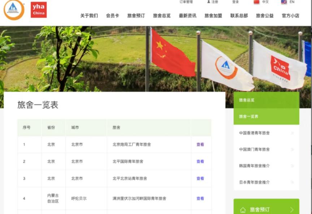
Task: Click the person icon beside 注册
Action: [208, 2]
